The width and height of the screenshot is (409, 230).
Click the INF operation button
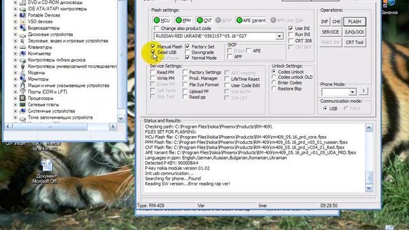(325, 22)
